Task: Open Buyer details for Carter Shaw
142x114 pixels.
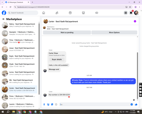Action: pos(57,60)
